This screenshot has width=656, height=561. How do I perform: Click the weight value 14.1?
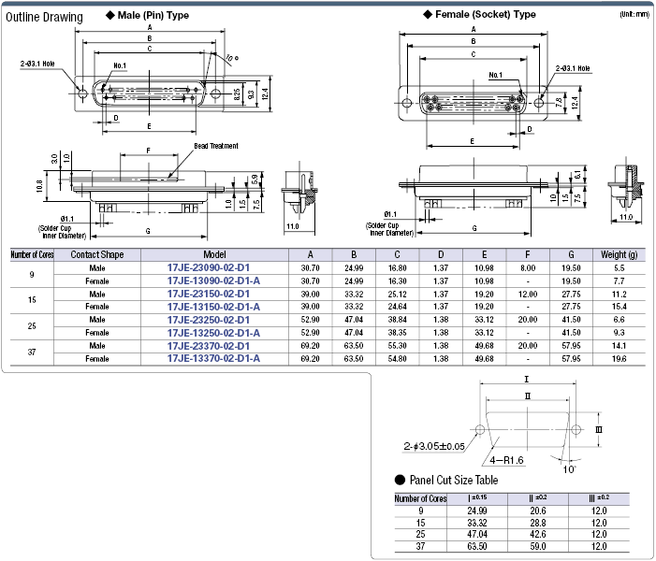tap(620, 346)
